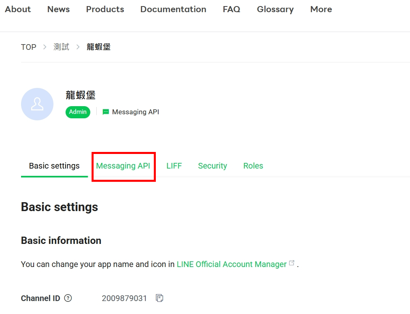Click the channel profile avatar
Screen dimensions: 410x314
(37, 104)
